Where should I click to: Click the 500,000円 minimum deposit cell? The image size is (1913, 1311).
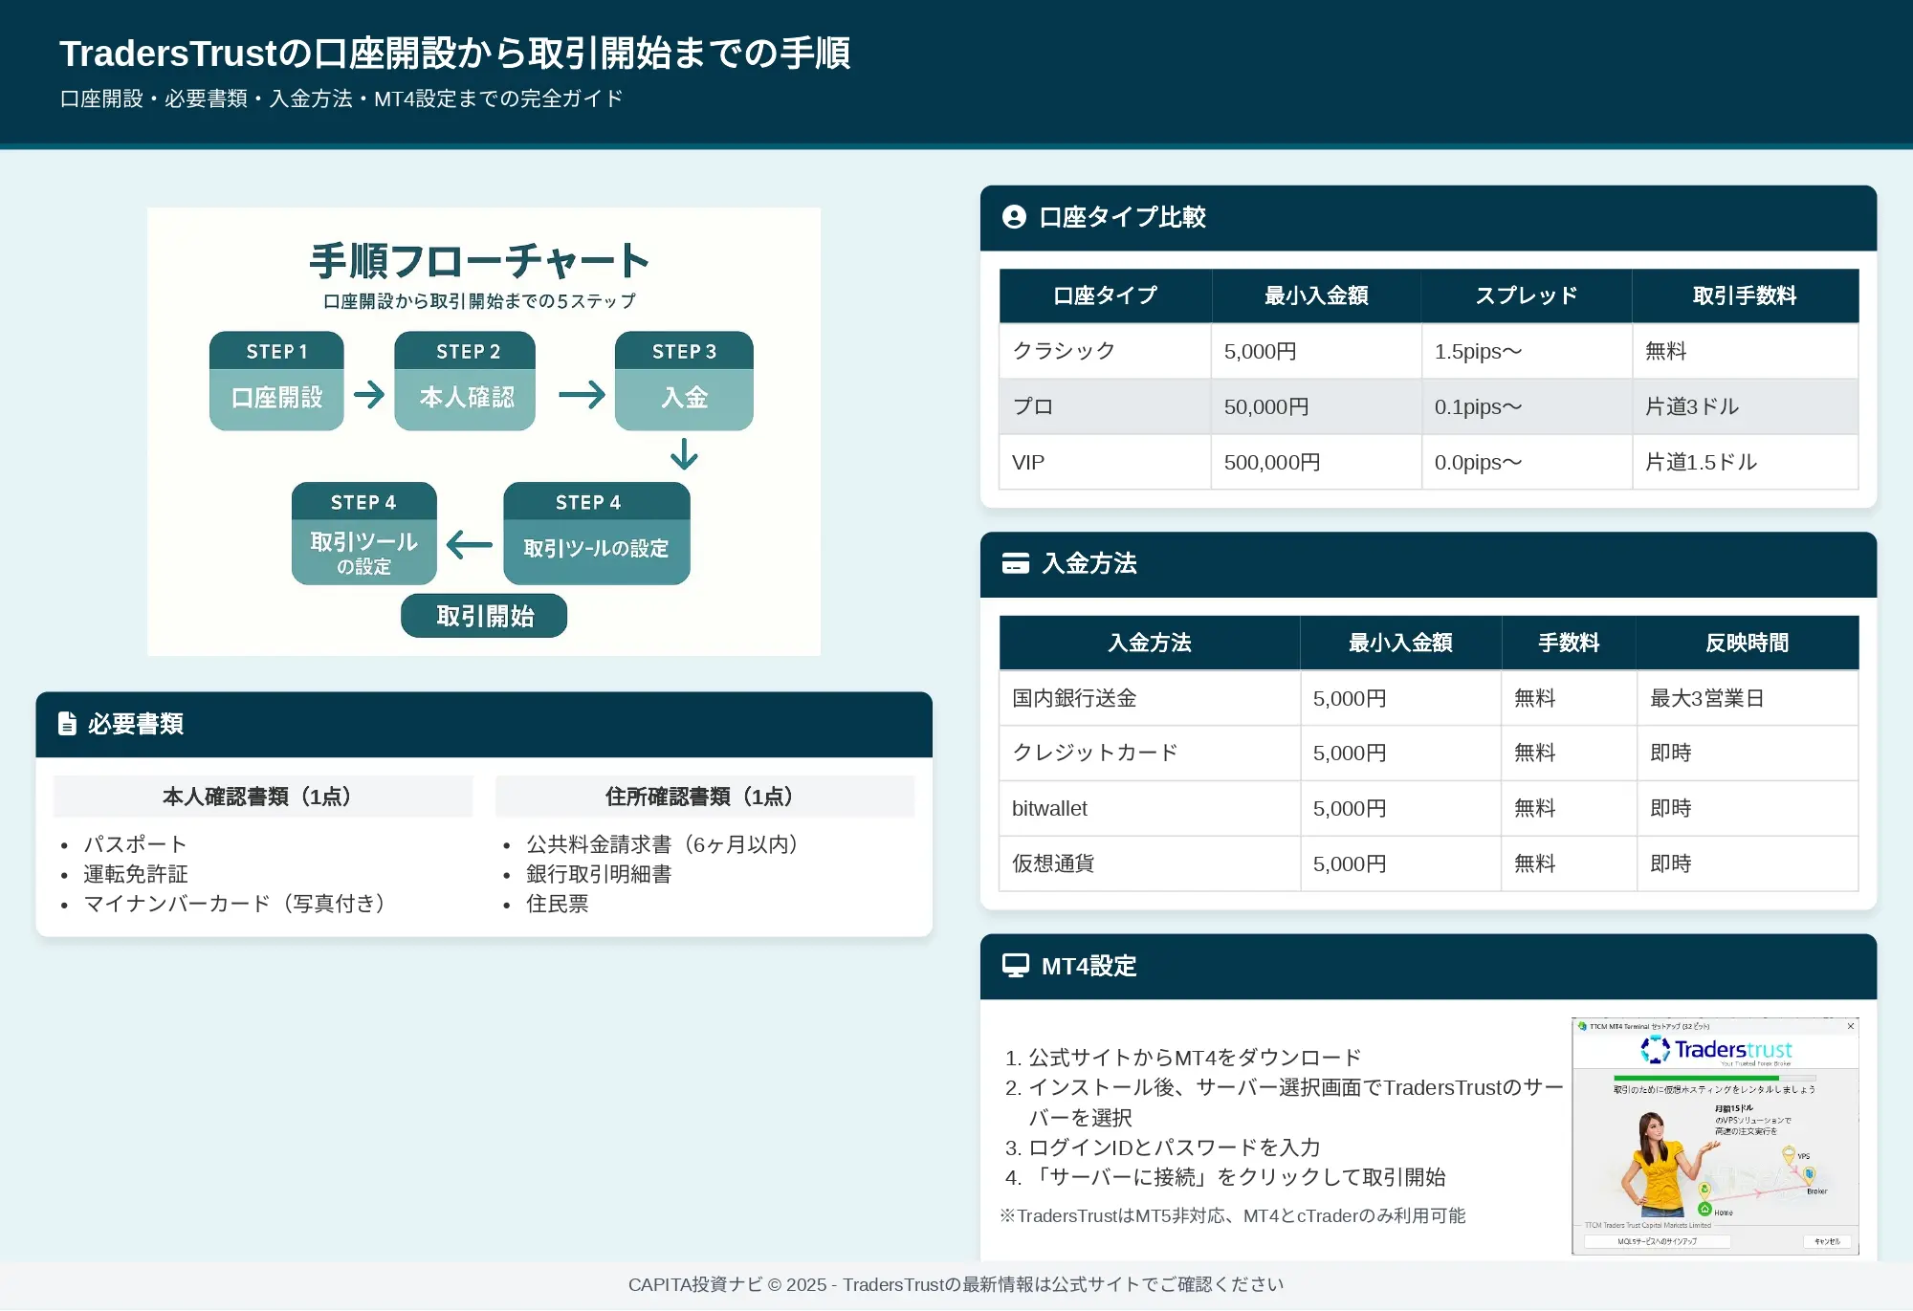pos(1316,462)
